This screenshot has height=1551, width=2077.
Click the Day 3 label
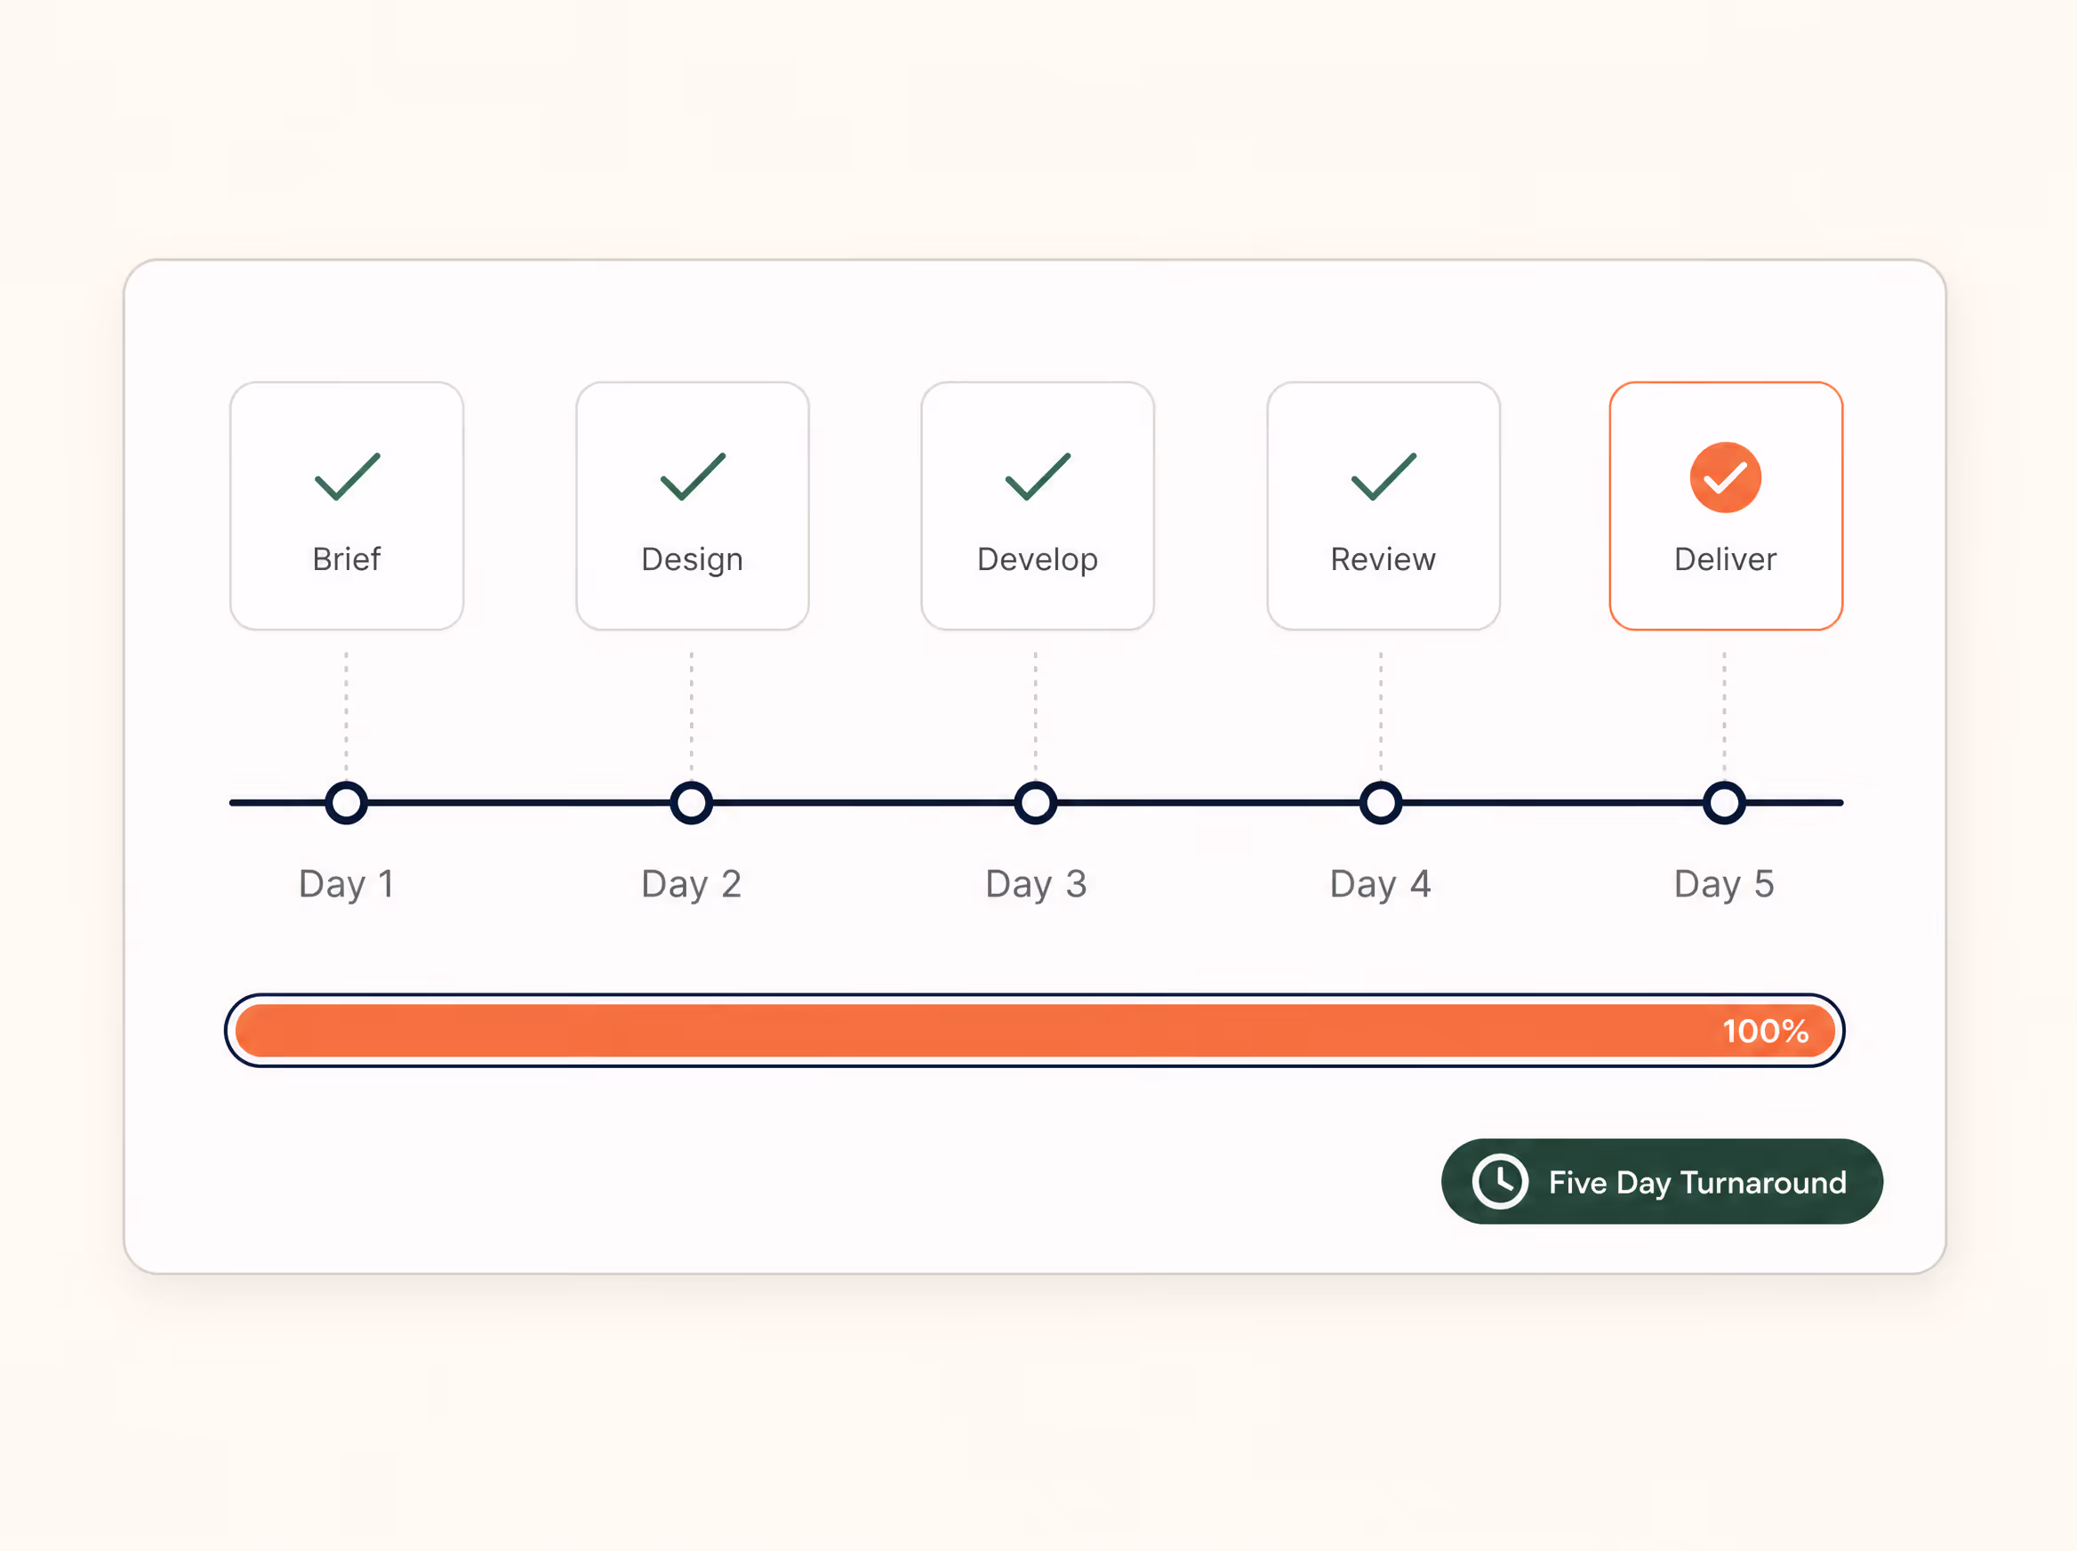1036,884
